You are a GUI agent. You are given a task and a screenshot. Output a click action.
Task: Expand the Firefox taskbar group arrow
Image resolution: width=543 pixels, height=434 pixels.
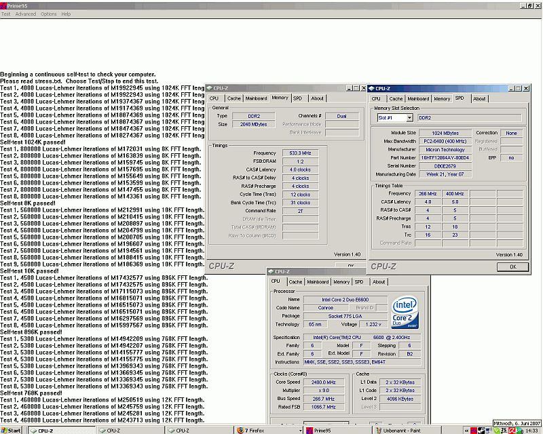coord(300,430)
